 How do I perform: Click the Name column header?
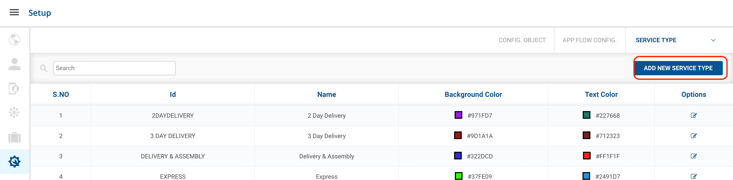pyautogui.click(x=326, y=95)
